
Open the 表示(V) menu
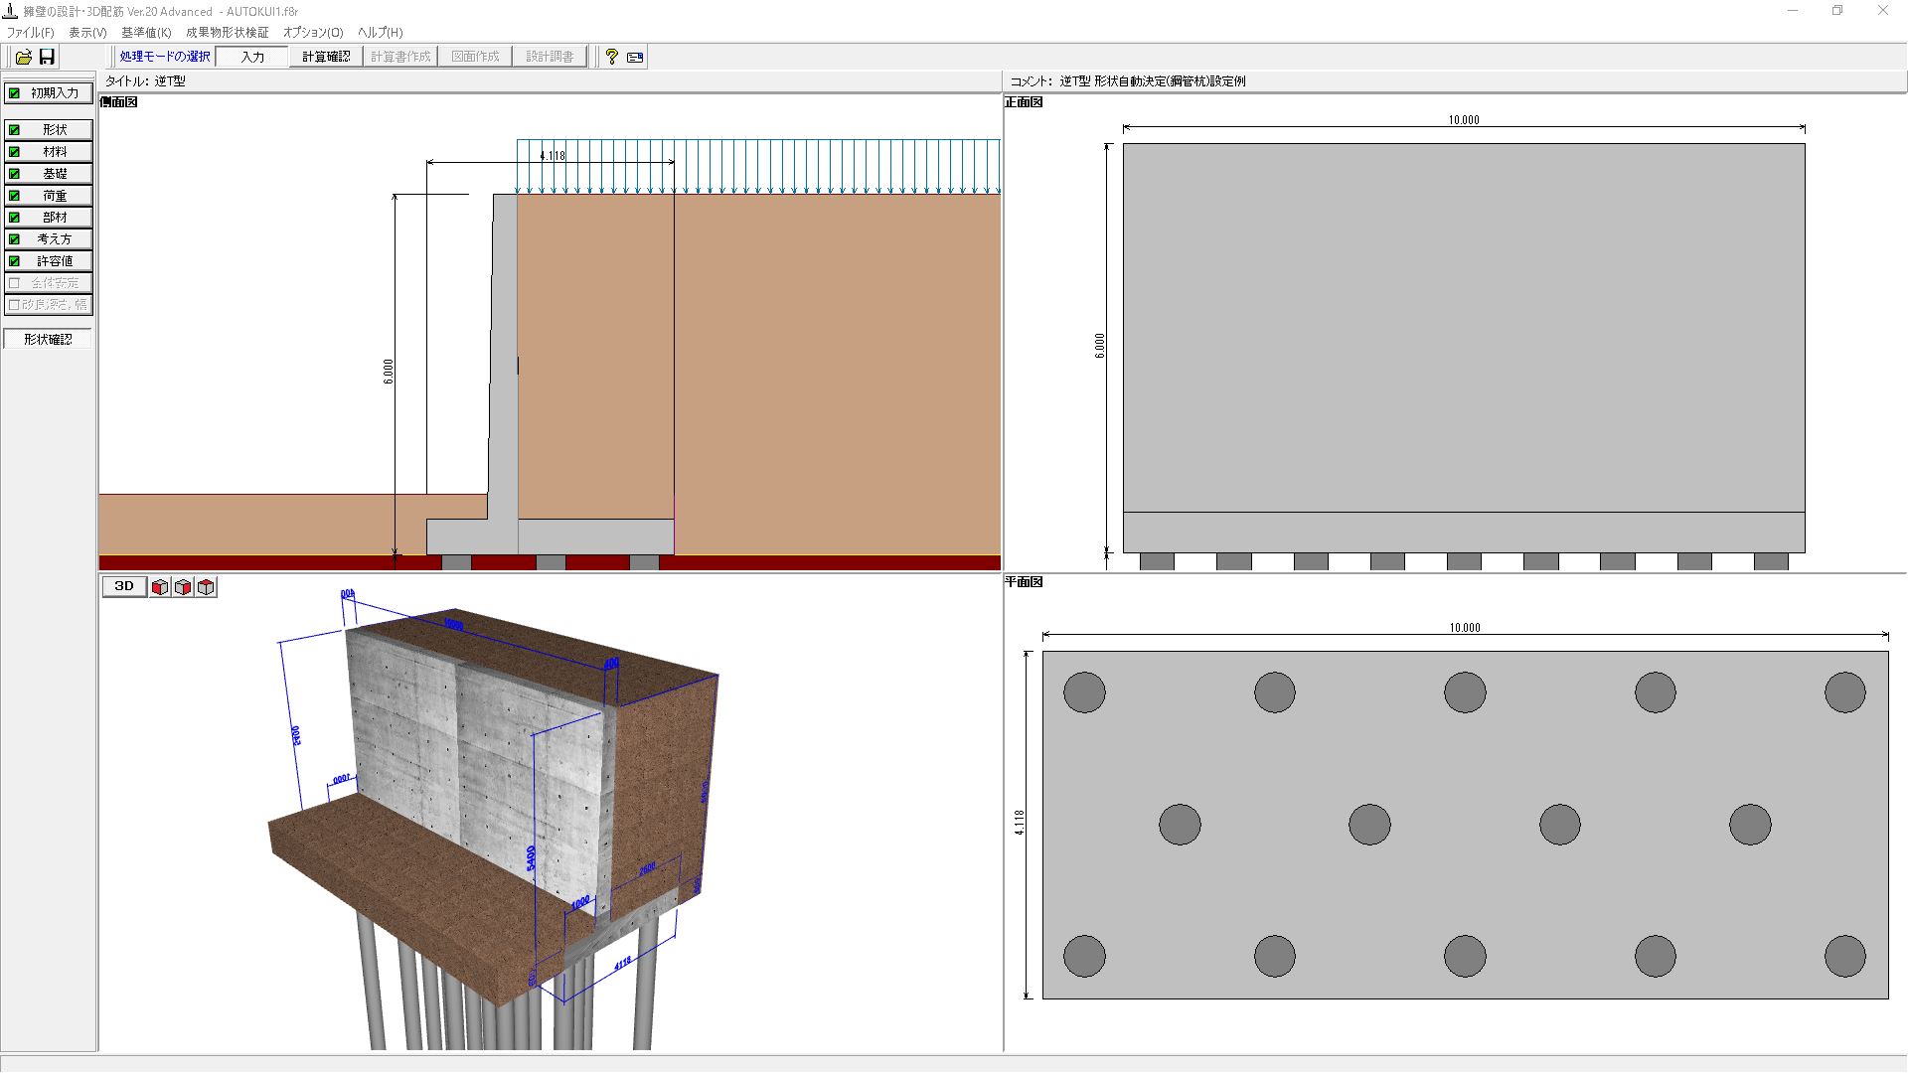point(87,32)
